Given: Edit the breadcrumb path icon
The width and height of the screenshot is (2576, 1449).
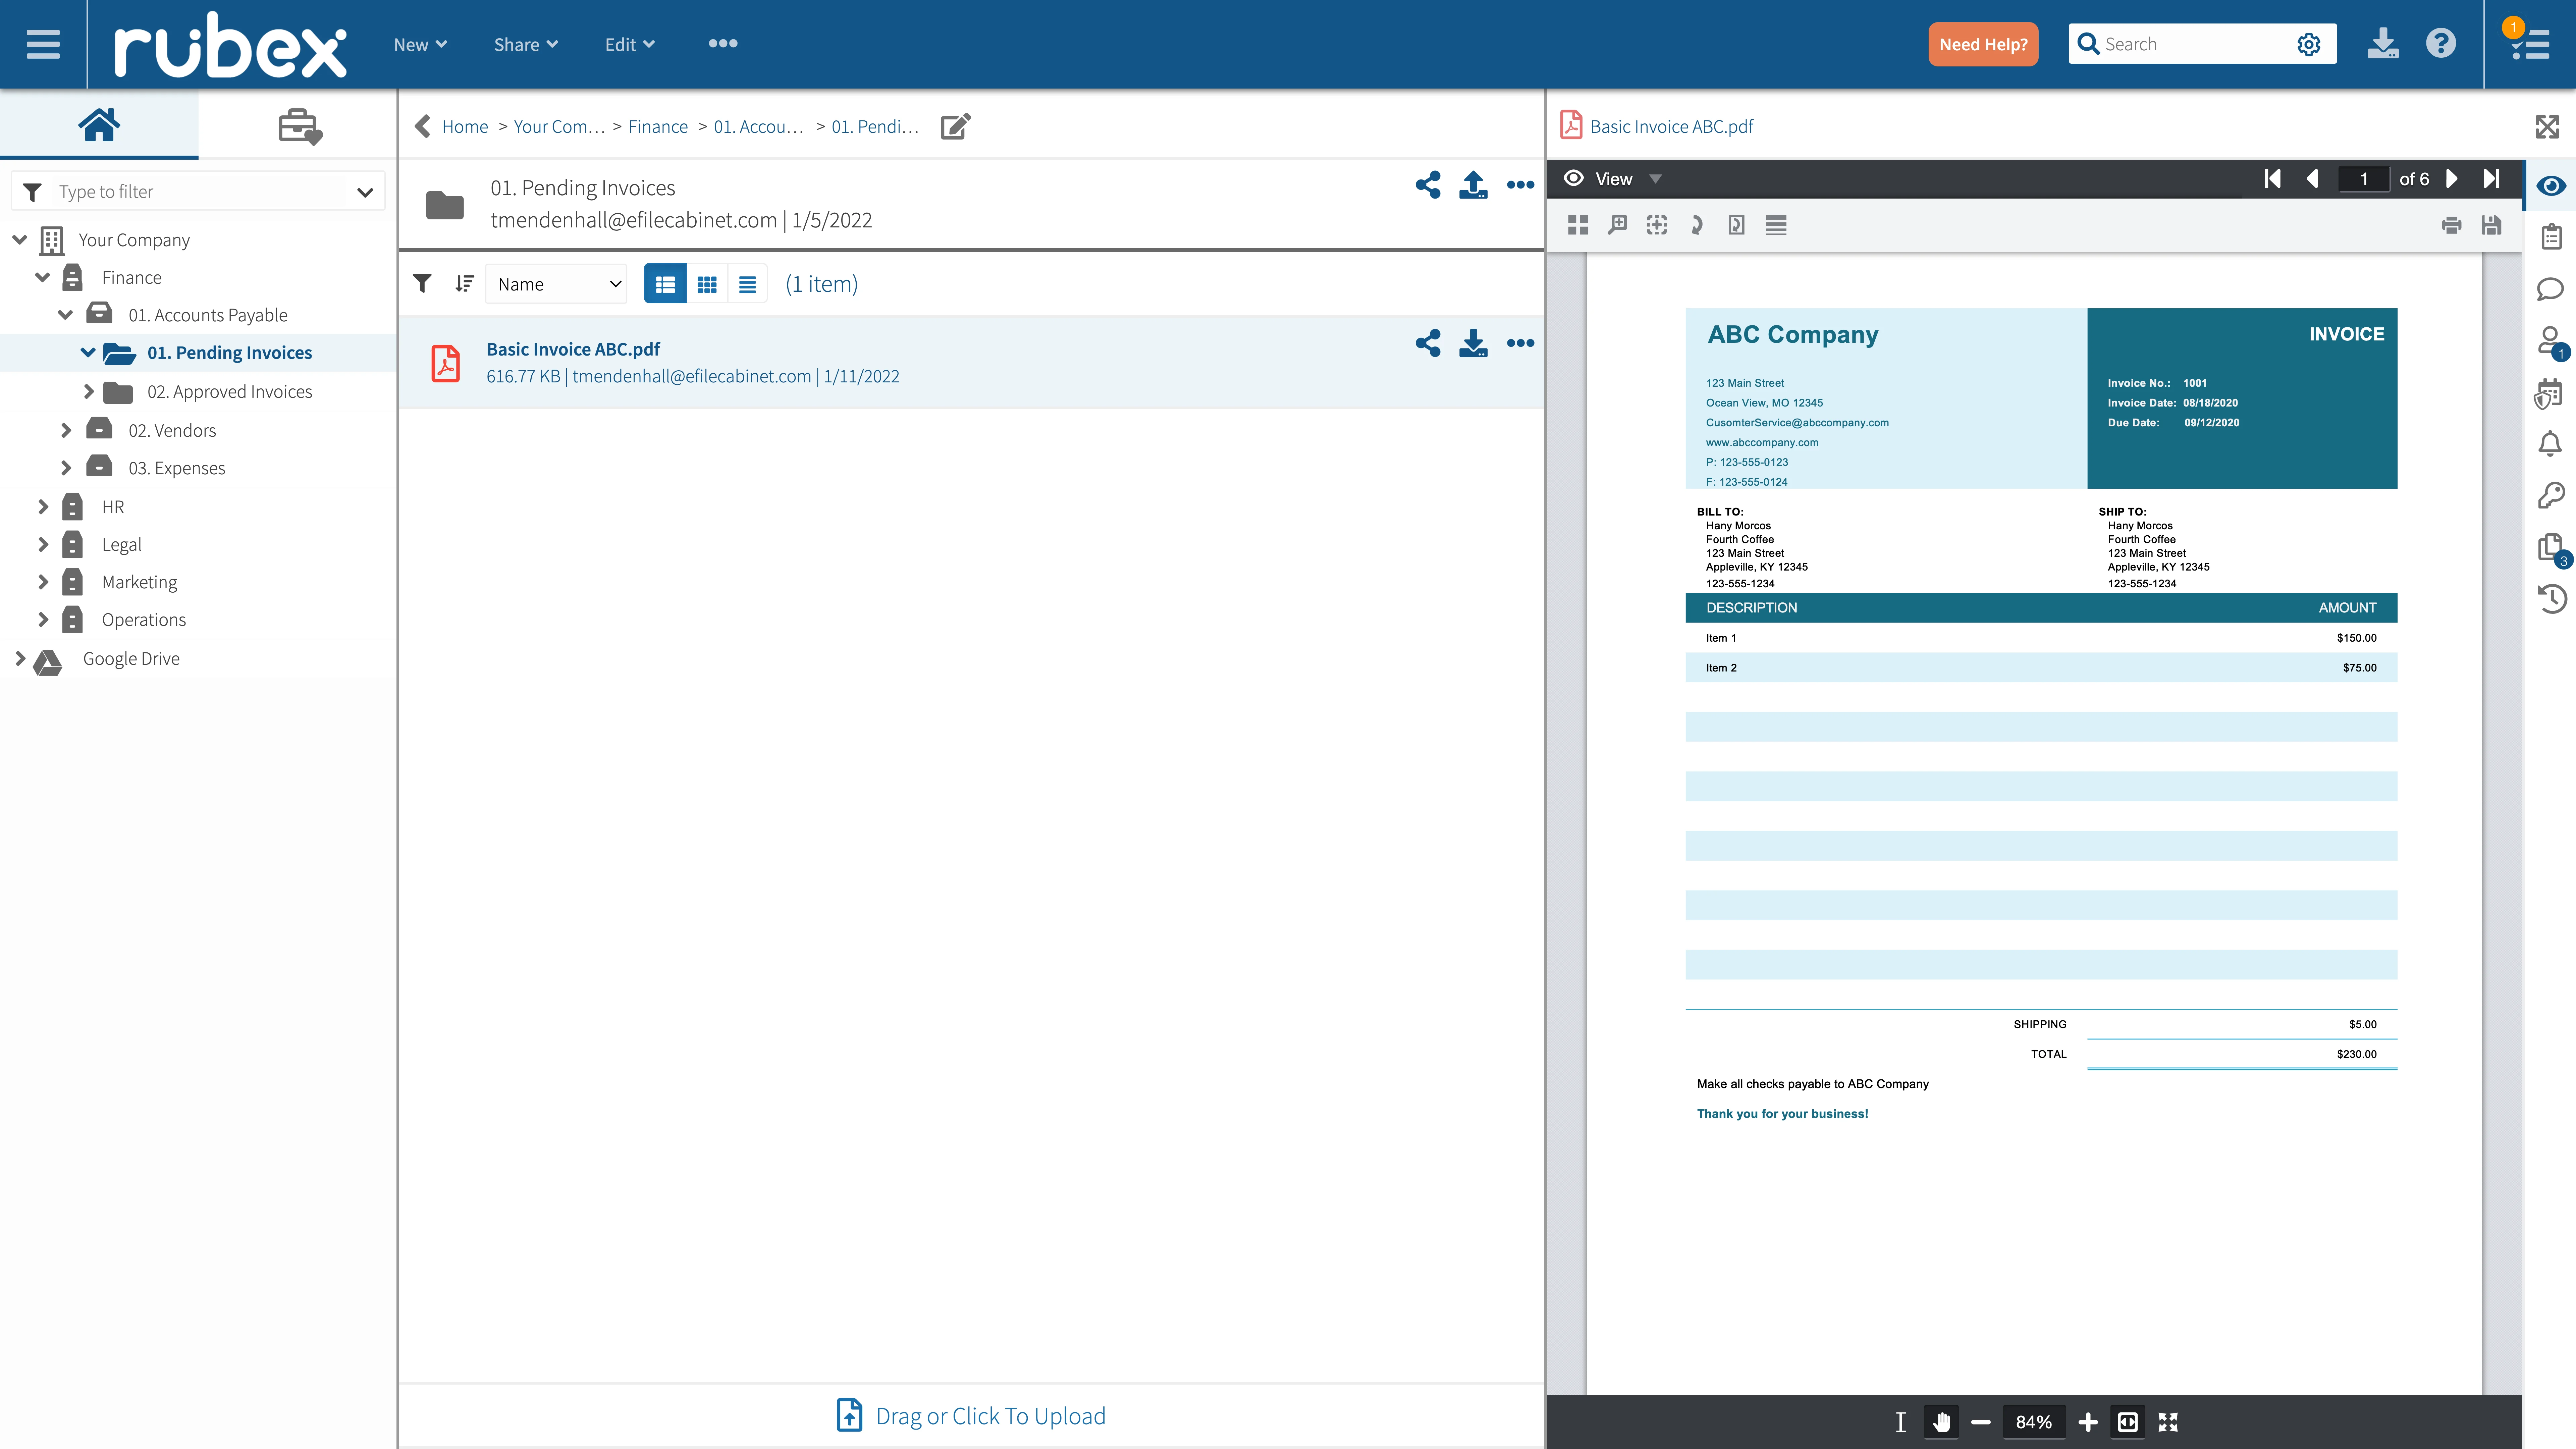Looking at the screenshot, I should (x=955, y=126).
